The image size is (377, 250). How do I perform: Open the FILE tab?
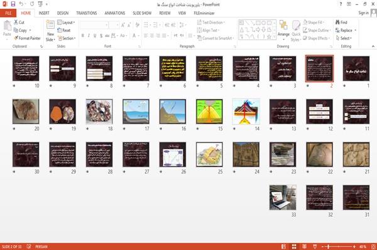8,13
